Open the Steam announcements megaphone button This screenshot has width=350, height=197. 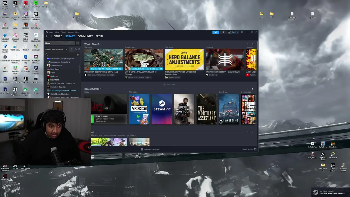(216, 32)
